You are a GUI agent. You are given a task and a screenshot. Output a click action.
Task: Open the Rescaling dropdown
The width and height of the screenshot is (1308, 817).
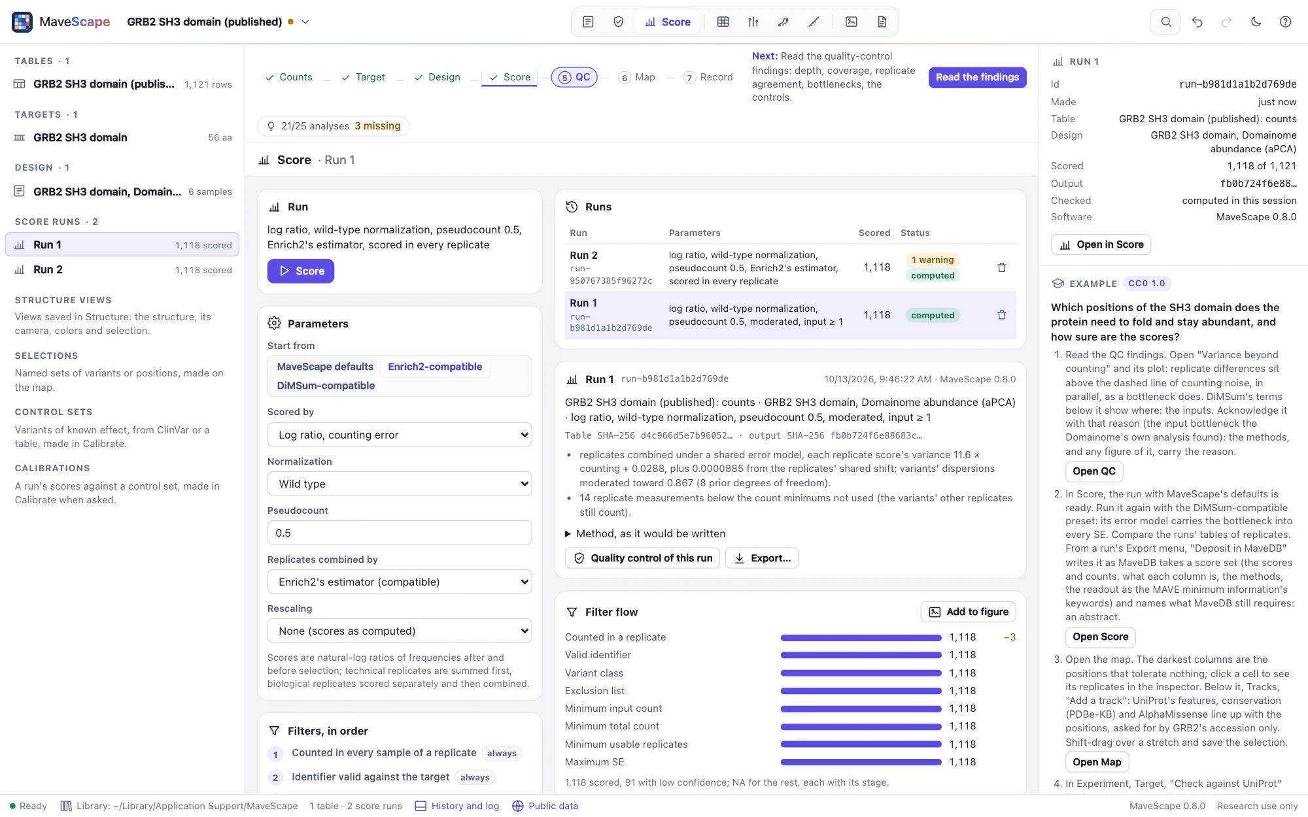coord(400,631)
